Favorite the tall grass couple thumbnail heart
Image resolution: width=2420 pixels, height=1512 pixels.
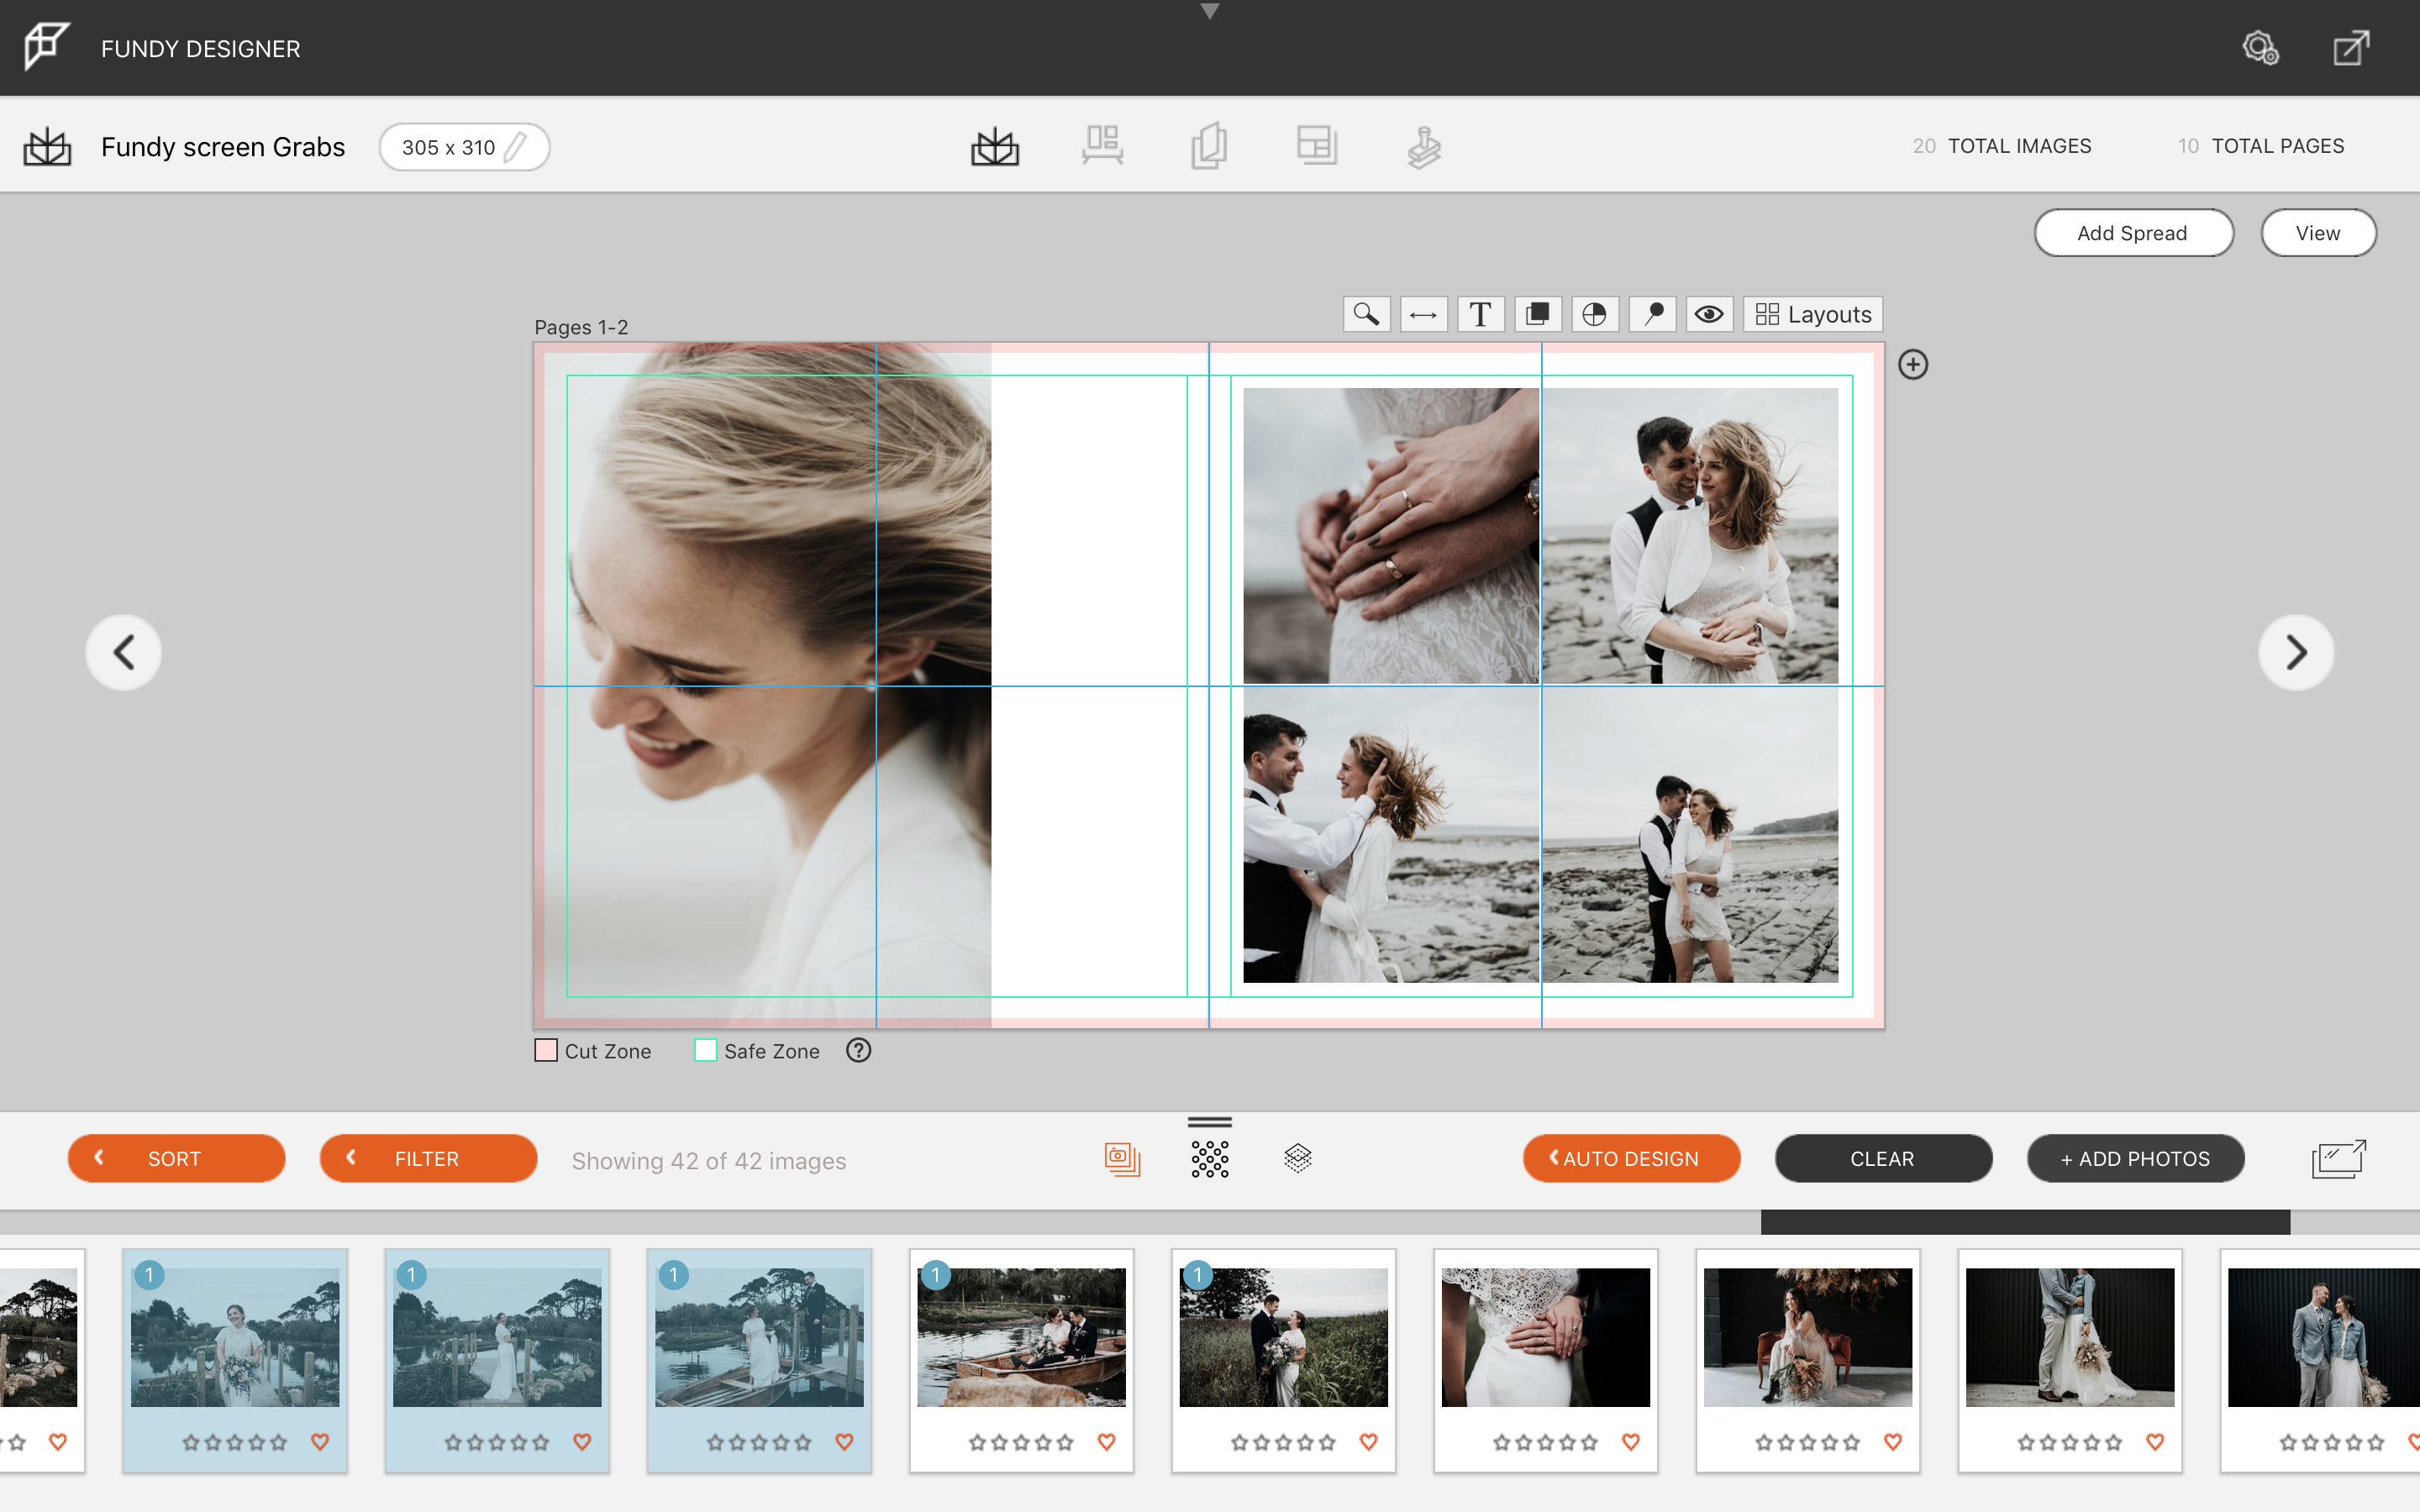[1368, 1442]
